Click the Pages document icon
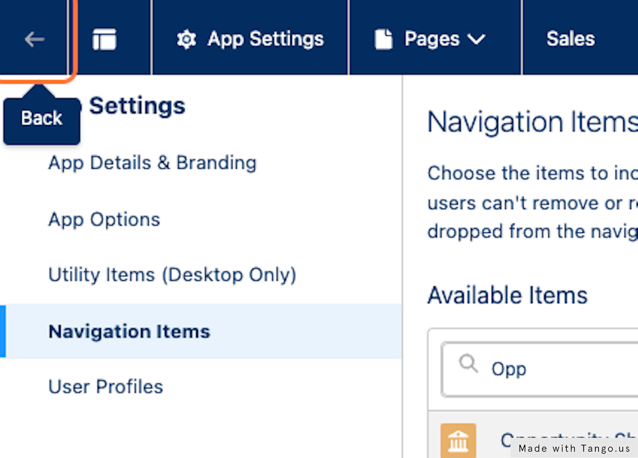Image resolution: width=638 pixels, height=458 pixels. 383,39
